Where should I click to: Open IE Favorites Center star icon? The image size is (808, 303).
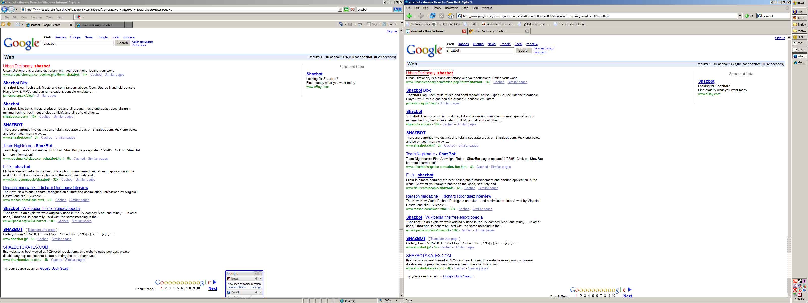[x=3, y=24]
